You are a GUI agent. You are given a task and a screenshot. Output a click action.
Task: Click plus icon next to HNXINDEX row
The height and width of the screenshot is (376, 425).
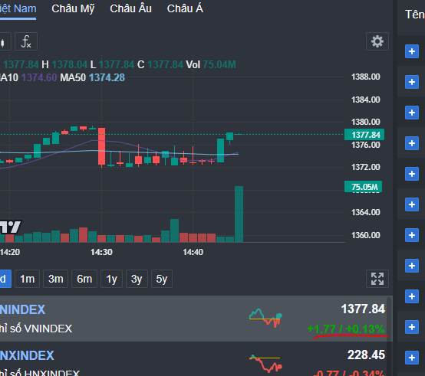pyautogui.click(x=412, y=358)
